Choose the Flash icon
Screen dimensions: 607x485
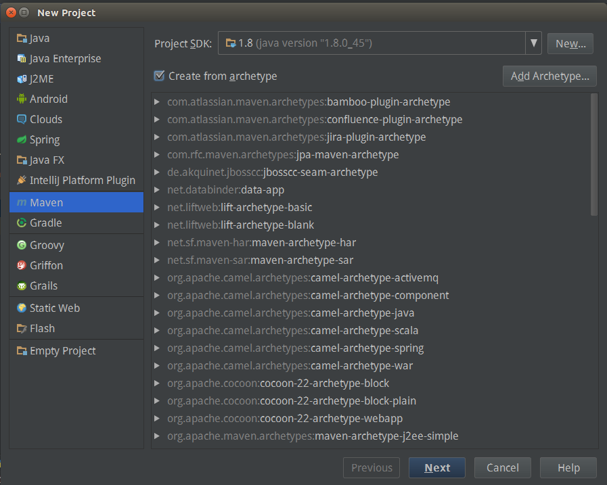click(22, 328)
